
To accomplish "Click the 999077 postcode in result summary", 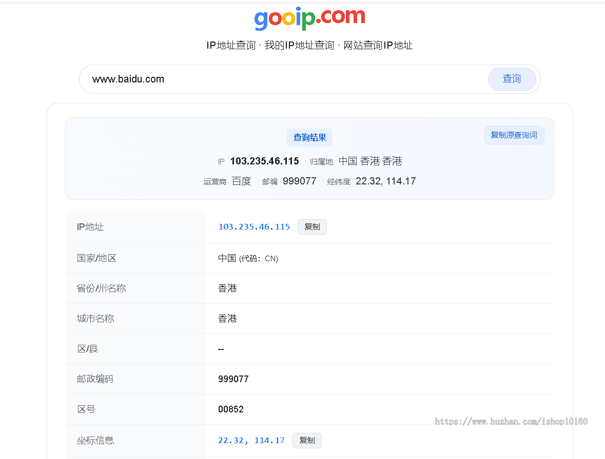I will 299,181.
